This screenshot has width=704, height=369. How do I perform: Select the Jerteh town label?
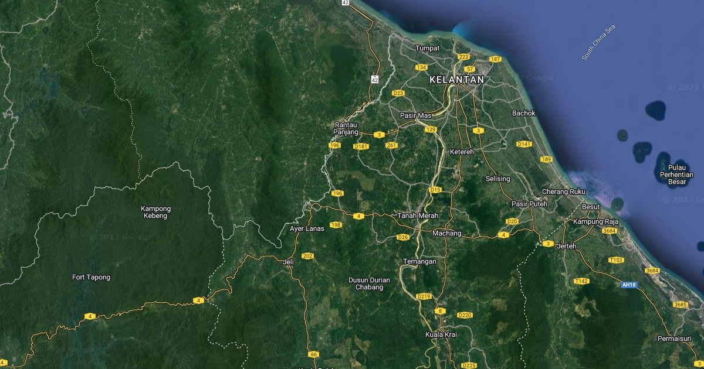tap(566, 246)
